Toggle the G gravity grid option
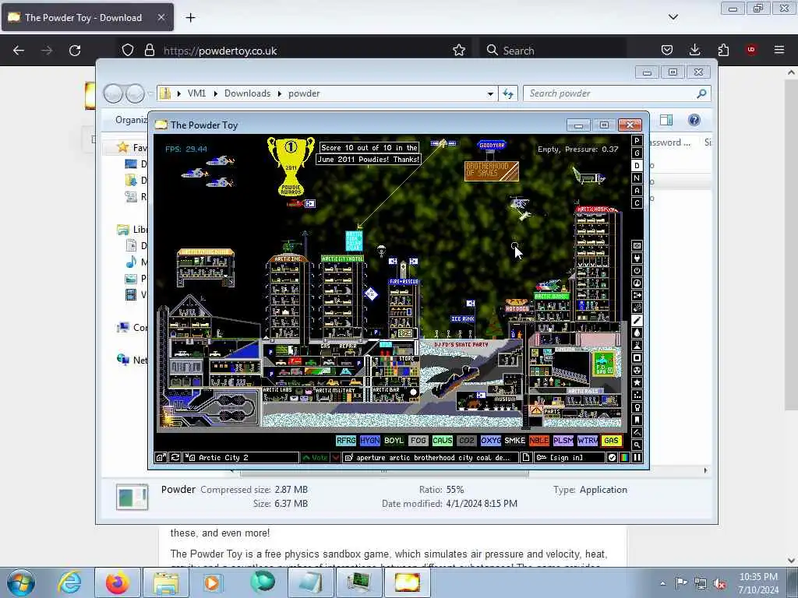This screenshot has height=598, width=798. point(637,153)
